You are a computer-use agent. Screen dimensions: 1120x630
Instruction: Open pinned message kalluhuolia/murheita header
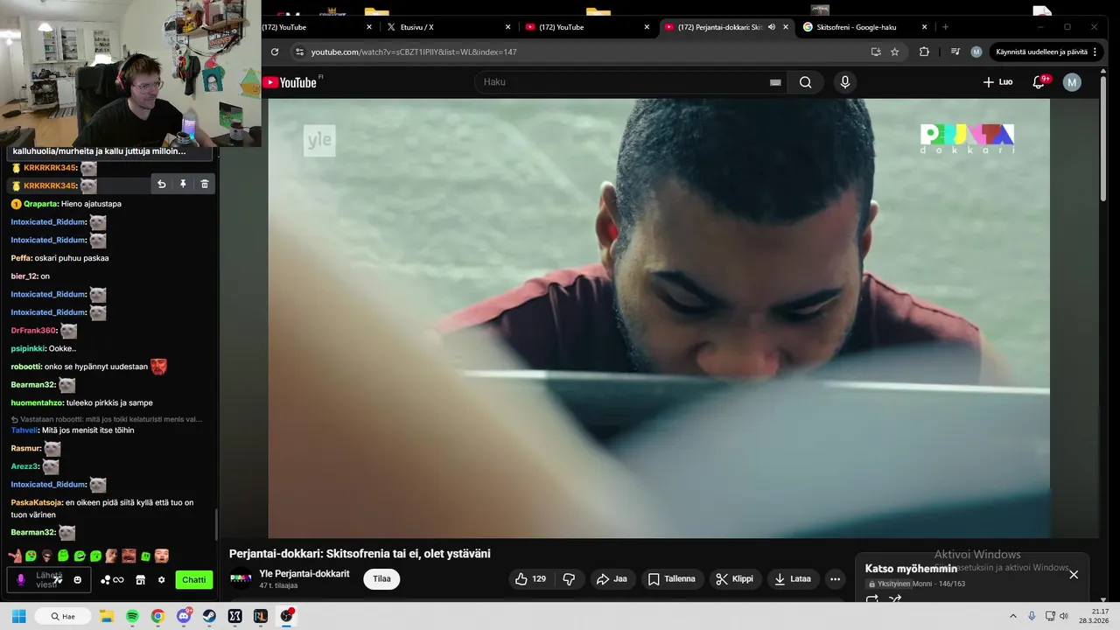pos(109,151)
